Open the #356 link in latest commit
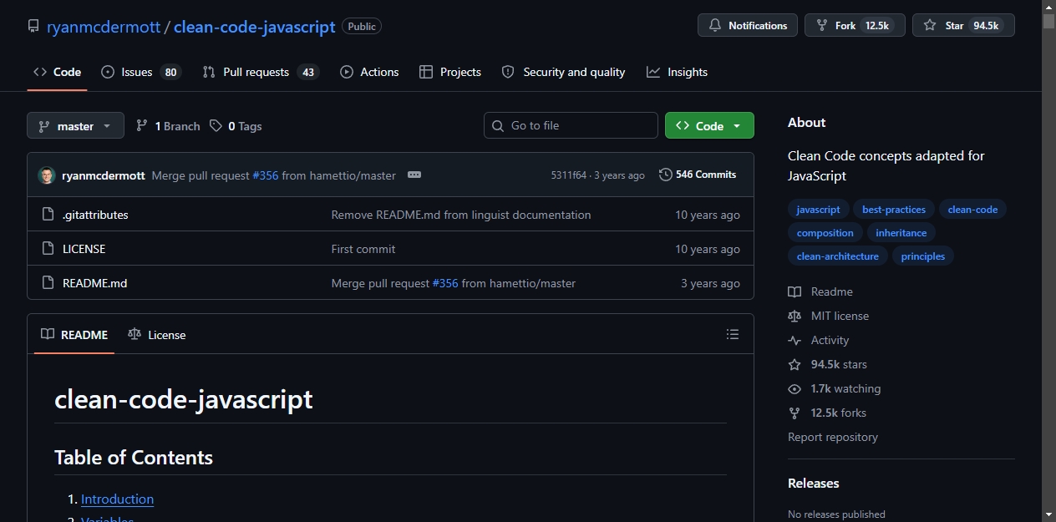 [266, 175]
